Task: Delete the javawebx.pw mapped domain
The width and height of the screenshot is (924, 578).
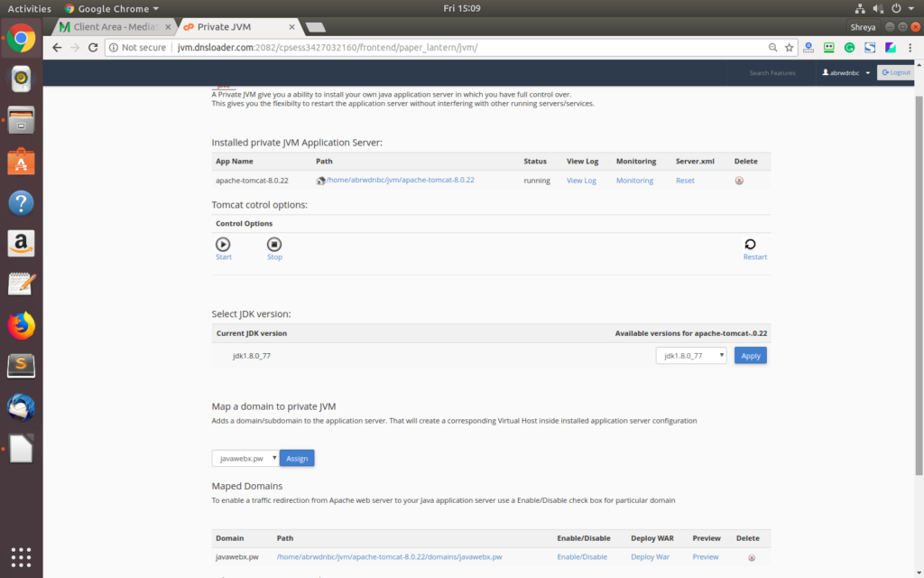Action: (752, 557)
